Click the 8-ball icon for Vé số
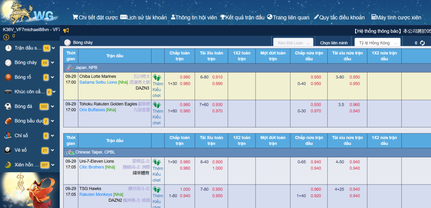This screenshot has width=431, height=208. point(8,150)
